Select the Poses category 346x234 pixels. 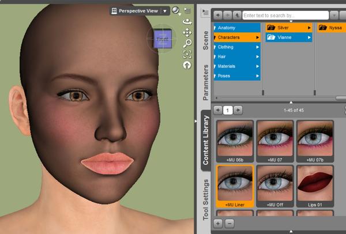[237, 76]
